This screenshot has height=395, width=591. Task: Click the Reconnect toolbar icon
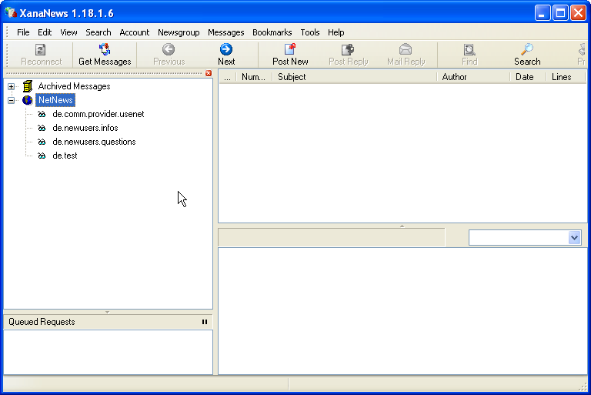(41, 50)
